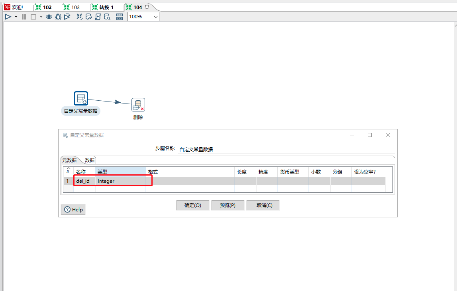Verify the transformation via the check icon
Viewport: 457px width, 291px height.
coord(79,16)
